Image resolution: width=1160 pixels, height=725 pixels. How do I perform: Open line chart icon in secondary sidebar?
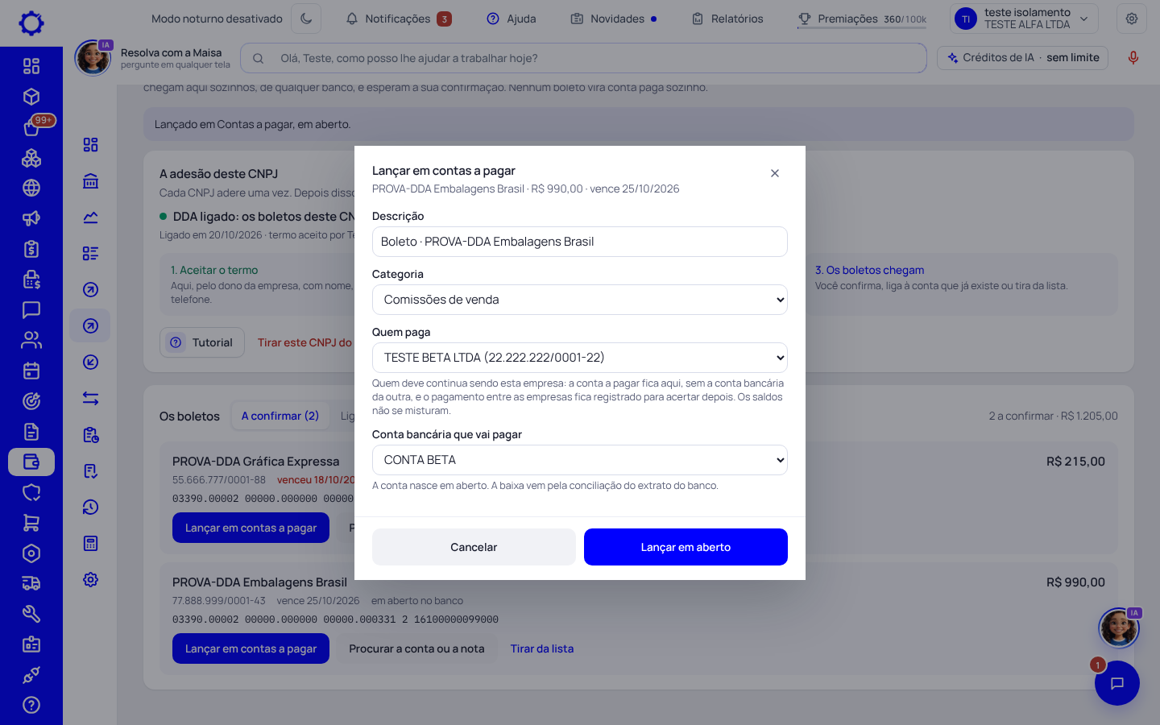90,217
